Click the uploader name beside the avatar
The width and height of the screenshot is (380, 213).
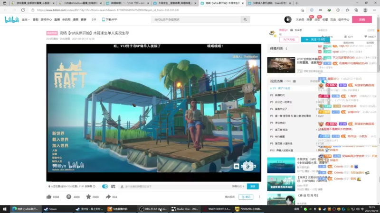(283, 30)
